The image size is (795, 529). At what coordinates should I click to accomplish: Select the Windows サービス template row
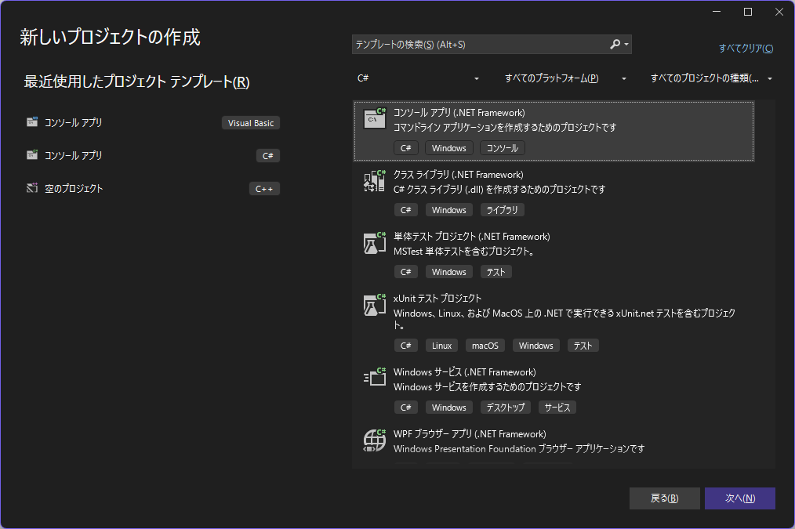(x=549, y=389)
